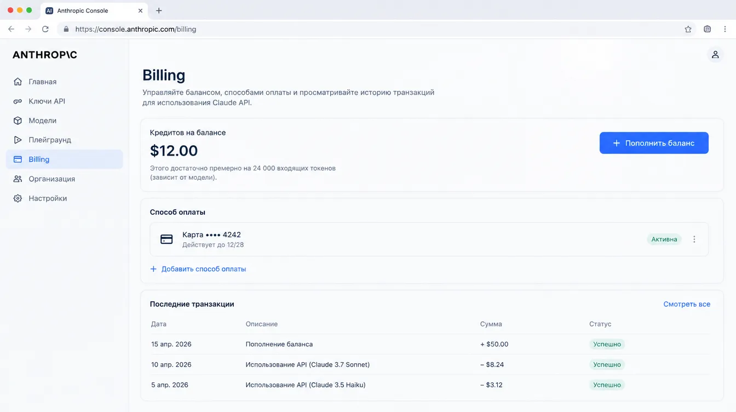The image size is (736, 412).
Task: Click Добавить способ оплаты link
Action: point(198,269)
